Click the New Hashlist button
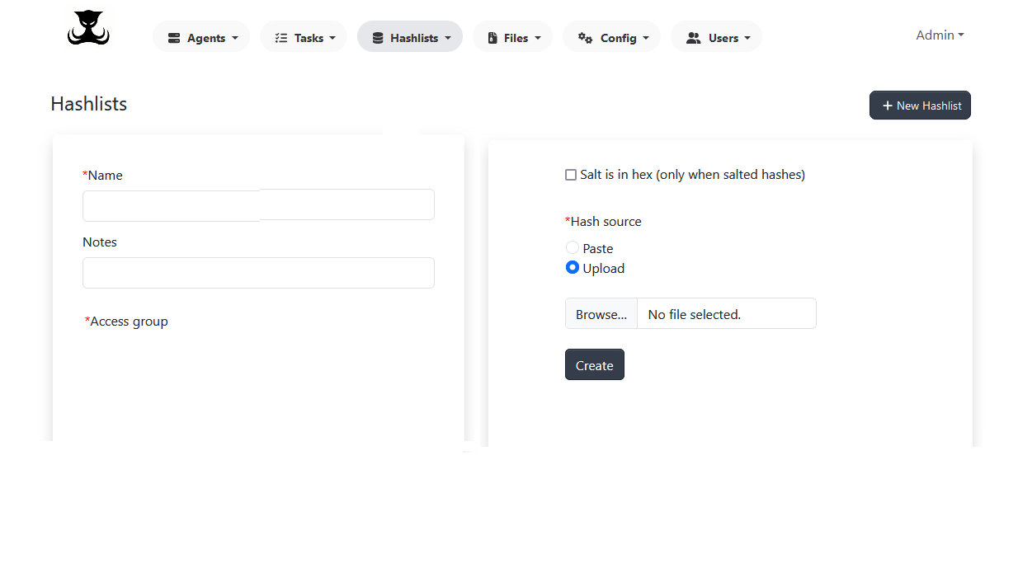 (920, 105)
